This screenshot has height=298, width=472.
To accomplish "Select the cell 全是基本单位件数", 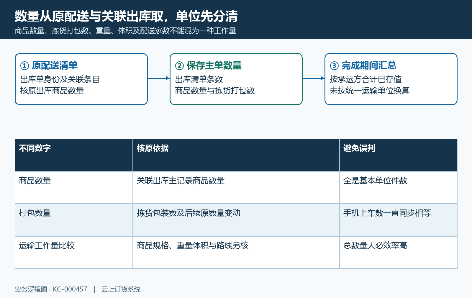I will point(398,187).
